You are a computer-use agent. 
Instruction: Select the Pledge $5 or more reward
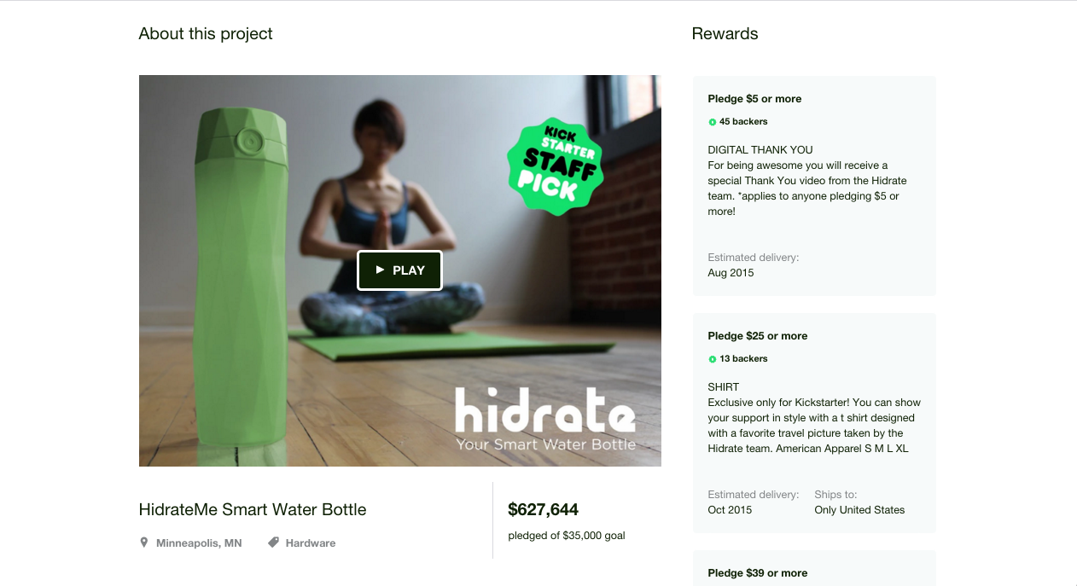(x=814, y=186)
